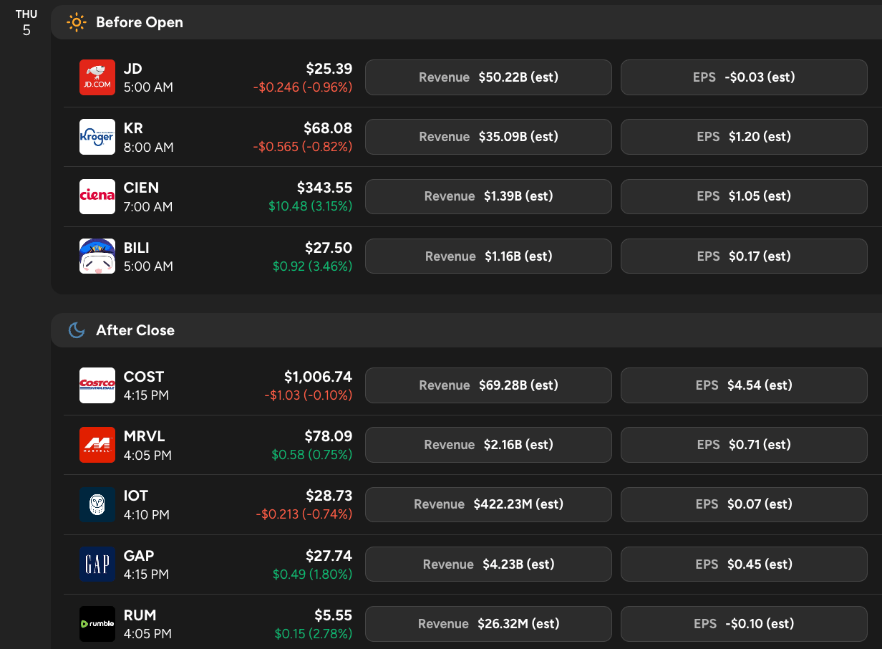Click KR change -$0.565 (-0.82%)
This screenshot has width=882, height=649.
pos(303,147)
